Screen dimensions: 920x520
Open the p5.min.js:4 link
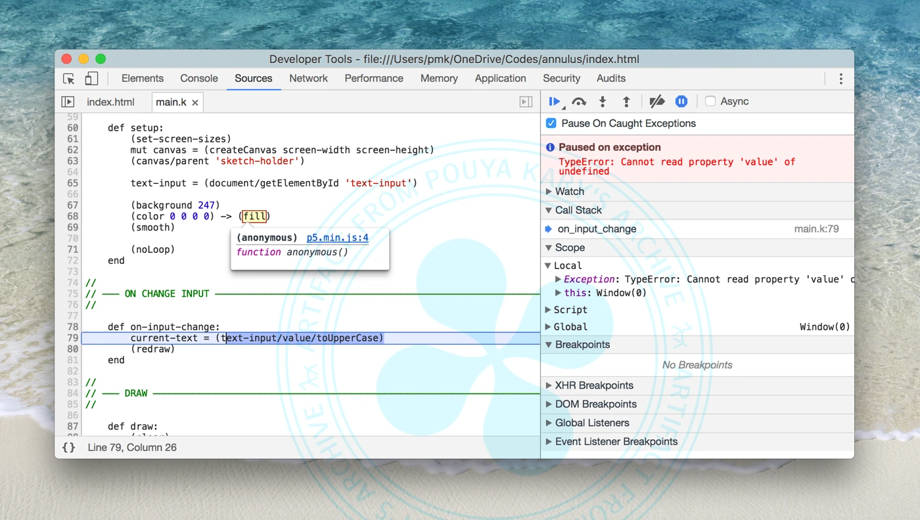click(337, 238)
